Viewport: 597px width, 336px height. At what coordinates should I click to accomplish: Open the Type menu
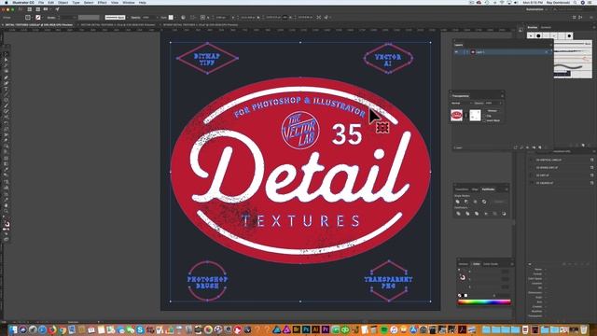76,2
